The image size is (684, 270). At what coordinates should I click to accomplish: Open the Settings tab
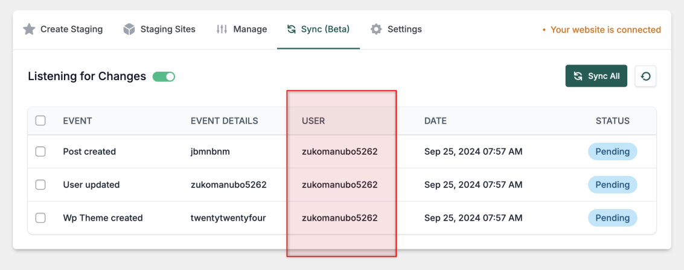click(x=396, y=30)
